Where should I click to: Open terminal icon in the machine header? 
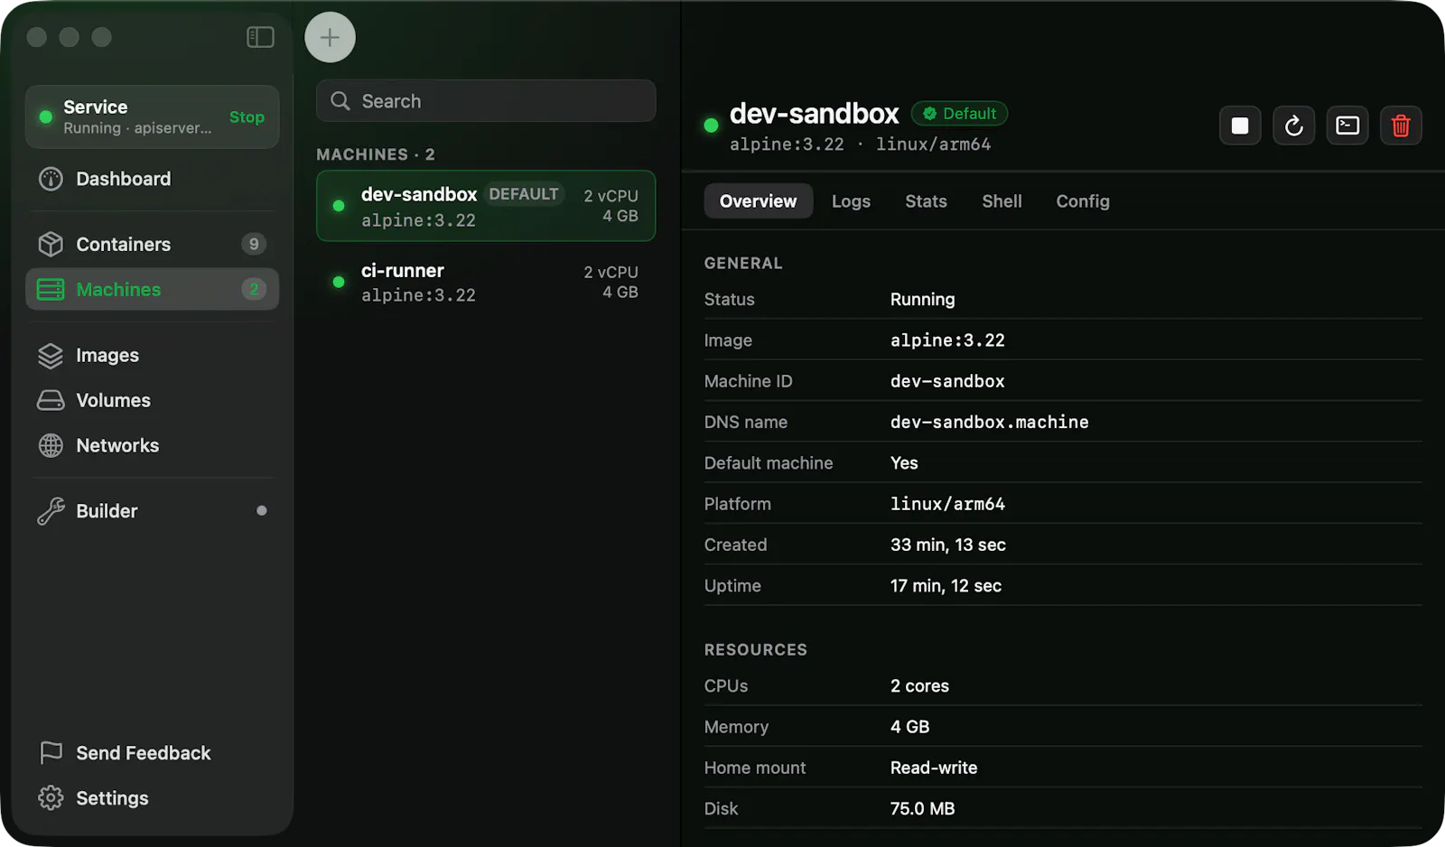[1347, 126]
